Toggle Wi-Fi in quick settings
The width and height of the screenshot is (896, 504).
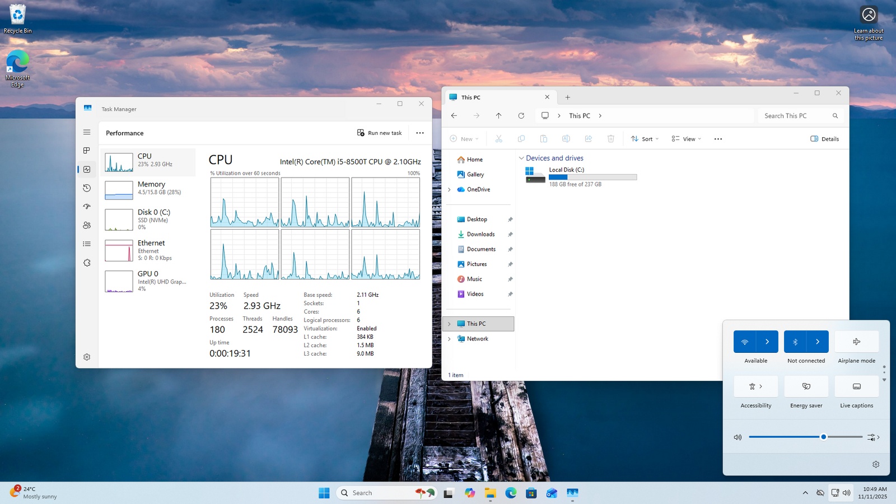(745, 342)
